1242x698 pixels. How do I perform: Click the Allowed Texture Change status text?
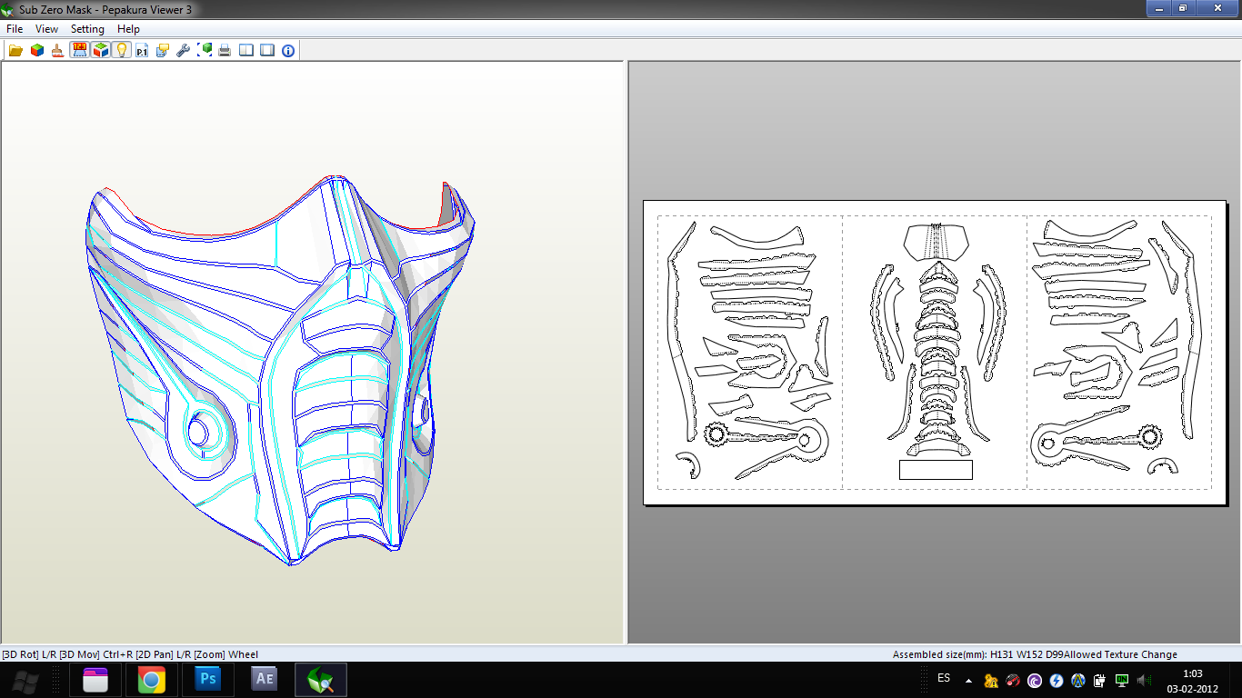(1120, 654)
